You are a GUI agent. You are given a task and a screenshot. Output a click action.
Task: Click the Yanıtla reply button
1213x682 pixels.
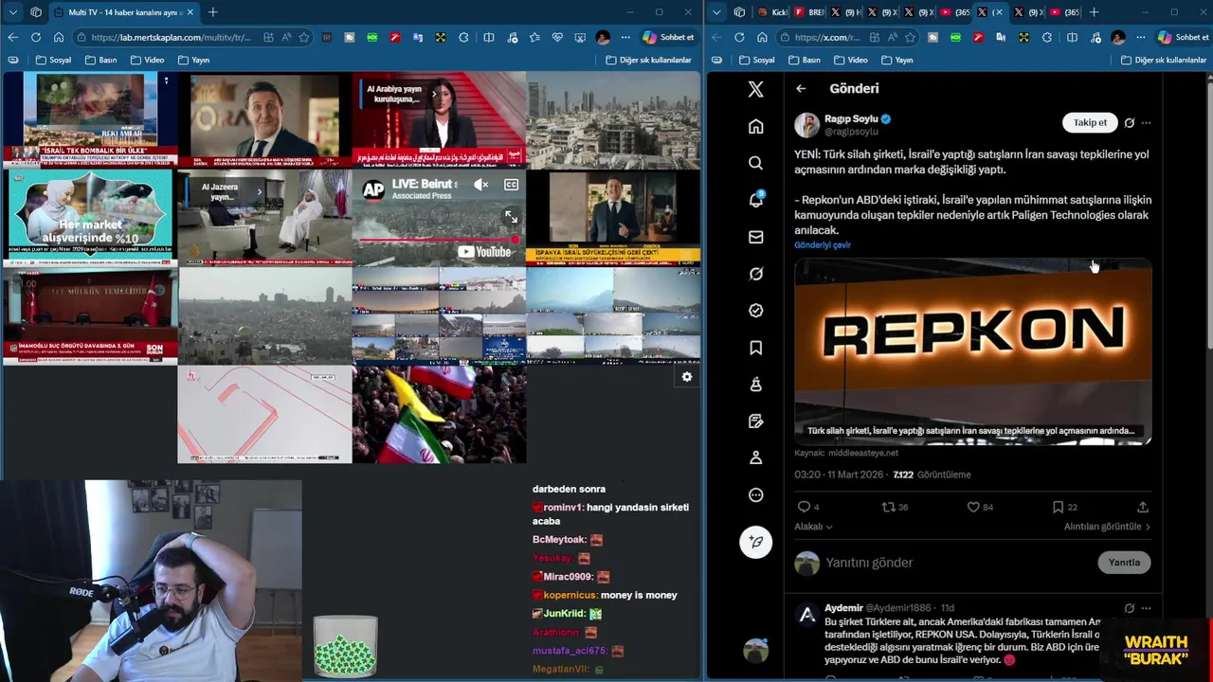(x=1124, y=563)
